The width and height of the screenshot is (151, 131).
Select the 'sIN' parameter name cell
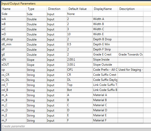click(x=14, y=60)
